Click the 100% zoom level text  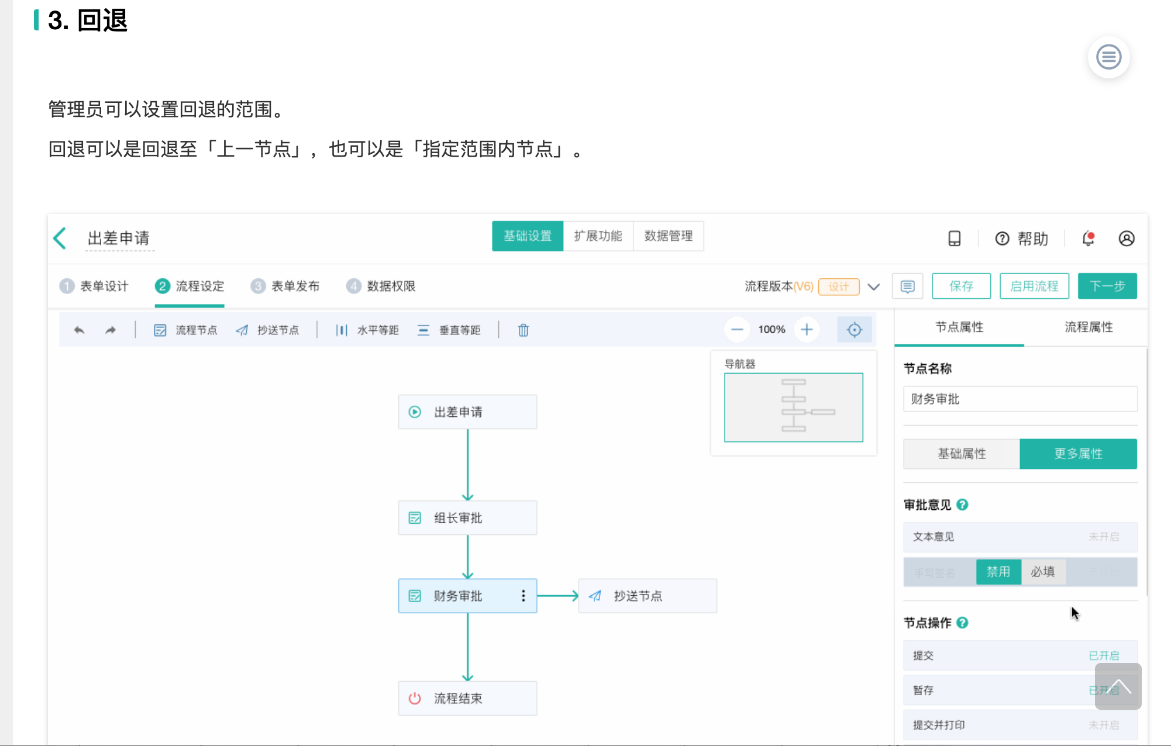tap(772, 329)
